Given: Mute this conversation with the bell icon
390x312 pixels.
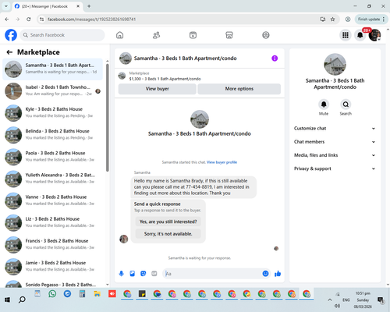Looking at the screenshot, I should click(x=324, y=105).
